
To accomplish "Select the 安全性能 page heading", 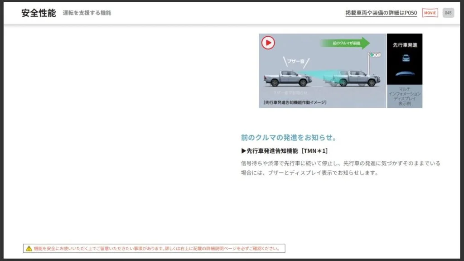I will point(39,13).
